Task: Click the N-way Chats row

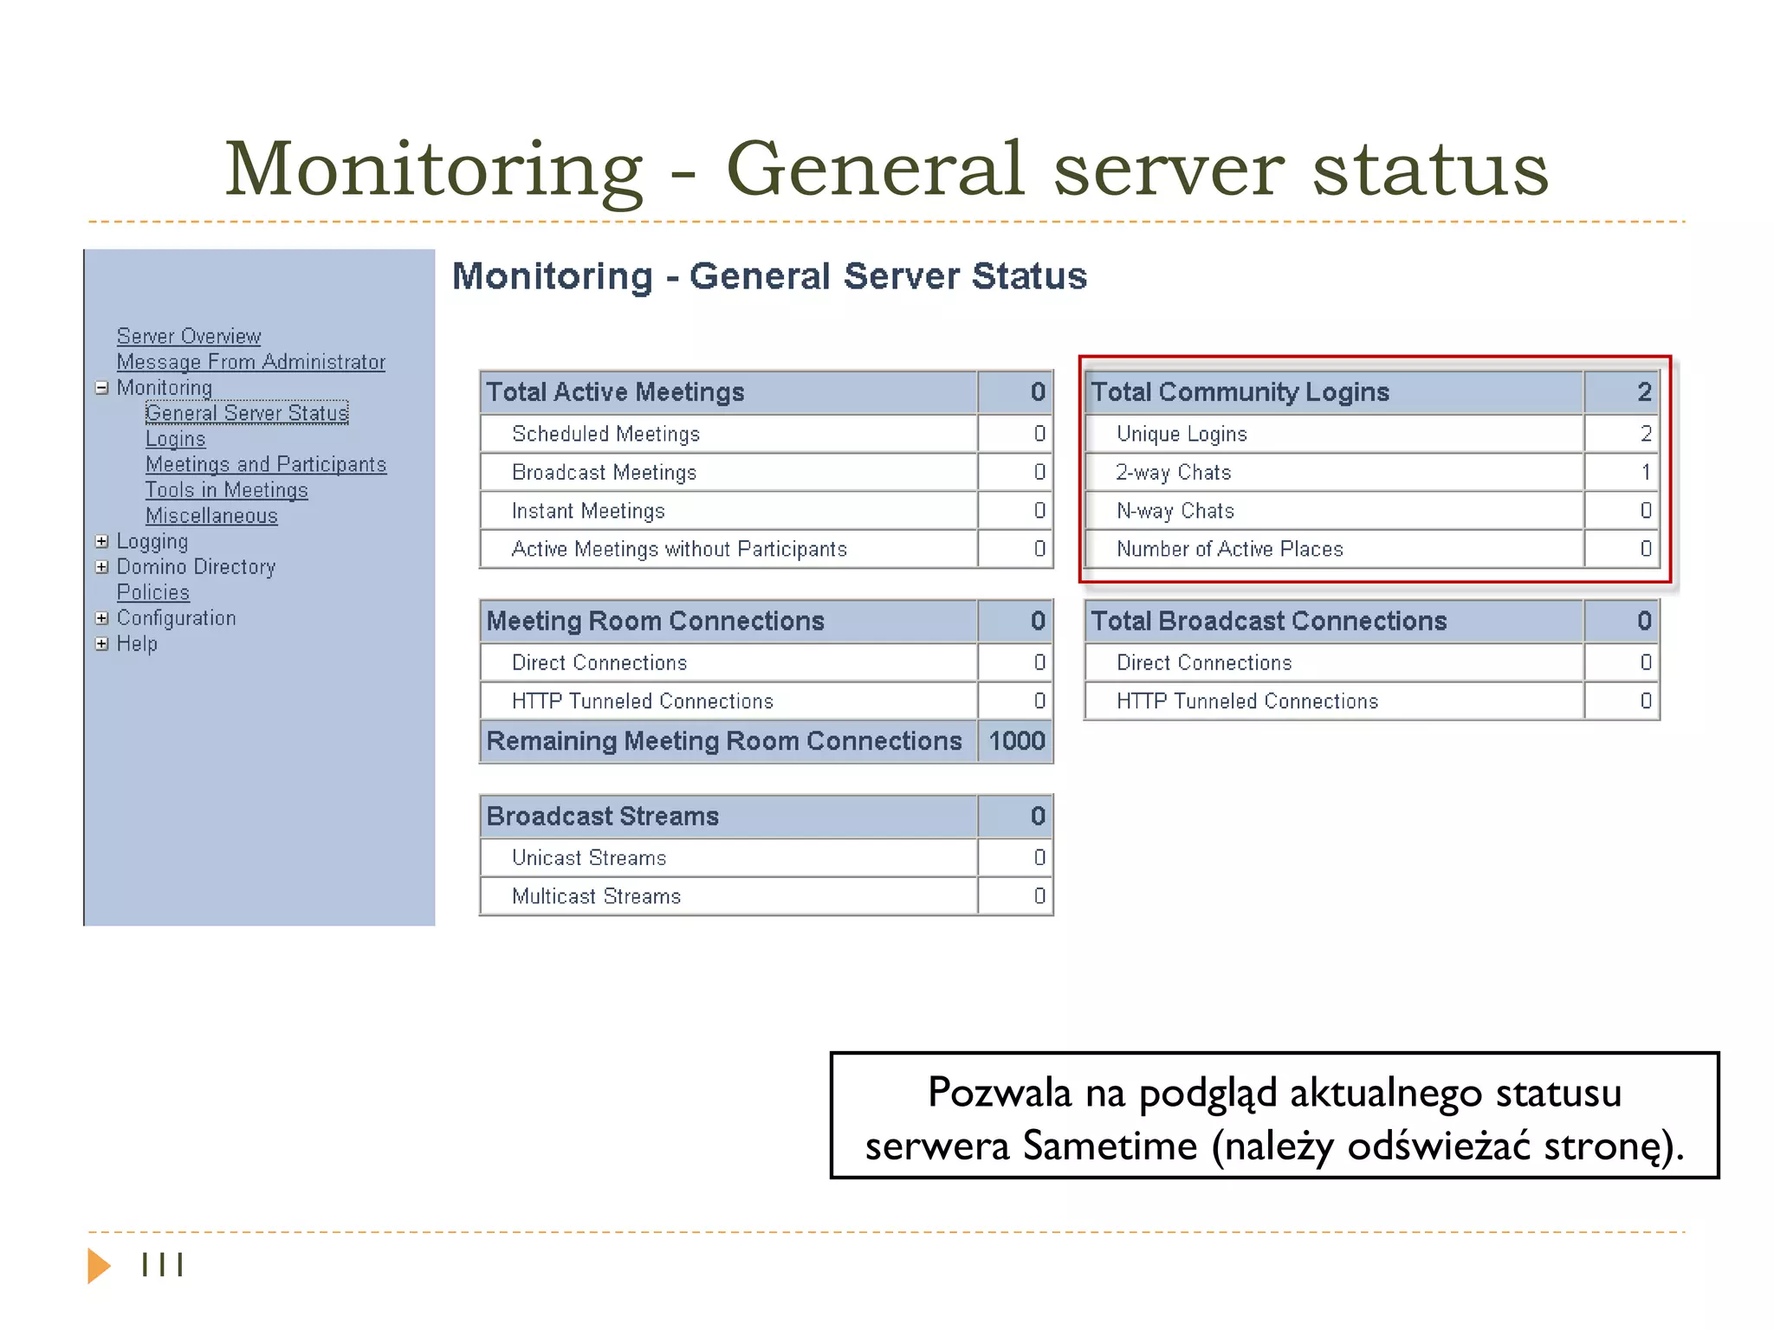Action: [1372, 511]
